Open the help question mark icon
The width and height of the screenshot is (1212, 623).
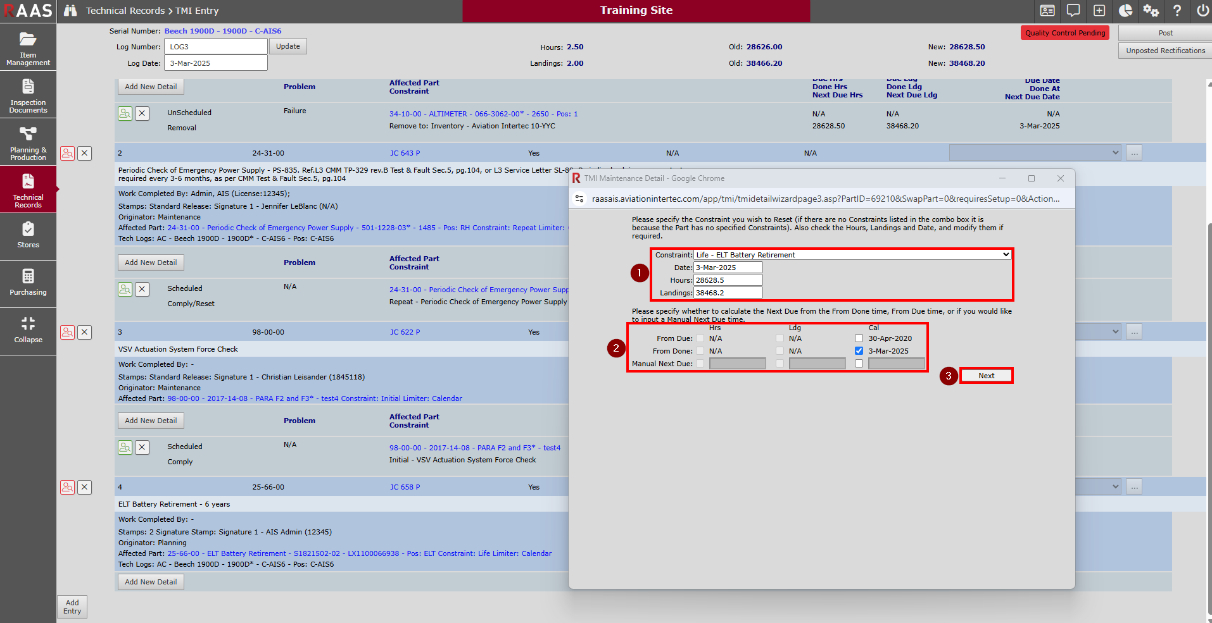point(1177,11)
